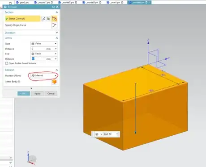Switch to the _asm1.prt tab
Viewport: 206px width, 167px height.
tap(115, 2)
